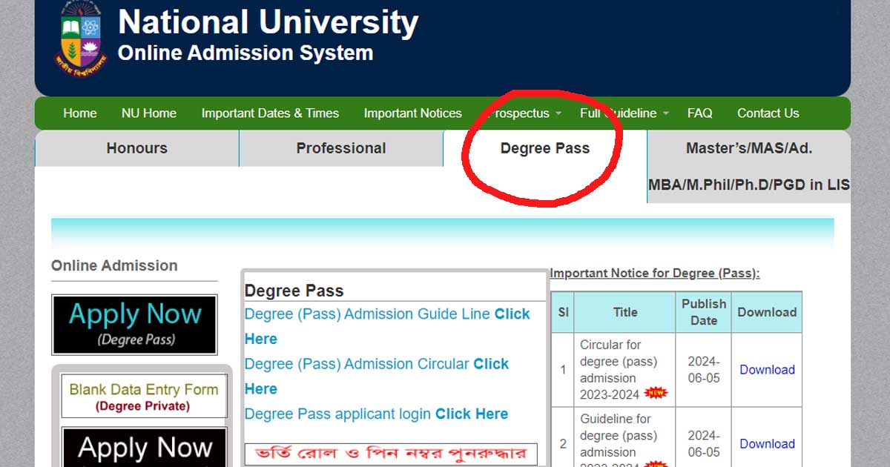Screen dimensions: 890x467
Task: Switch to the Professional tab
Action: (341, 148)
